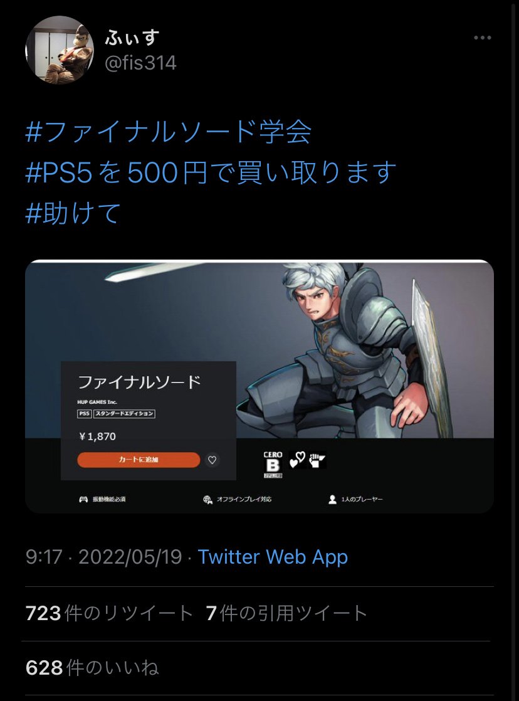Click the offline play globe icon
The height and width of the screenshot is (701, 519).
(207, 499)
